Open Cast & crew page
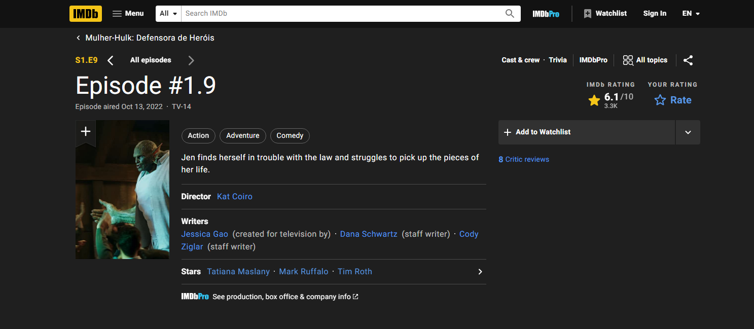The width and height of the screenshot is (754, 329). (x=521, y=60)
